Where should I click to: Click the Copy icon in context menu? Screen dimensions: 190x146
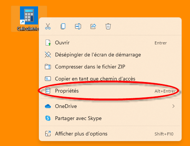tap(63, 26)
